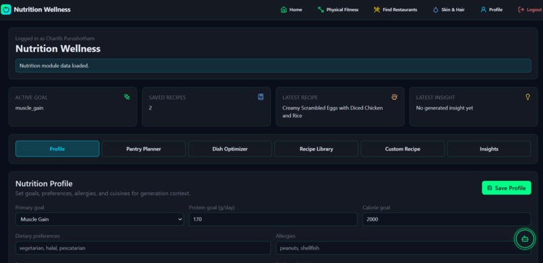Click the disk icon on Save Profile
Image resolution: width=543 pixels, height=263 pixels.
tap(490, 188)
